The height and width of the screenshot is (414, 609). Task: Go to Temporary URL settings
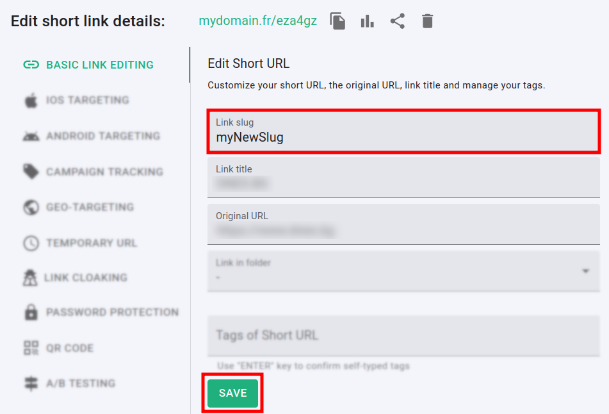(92, 243)
